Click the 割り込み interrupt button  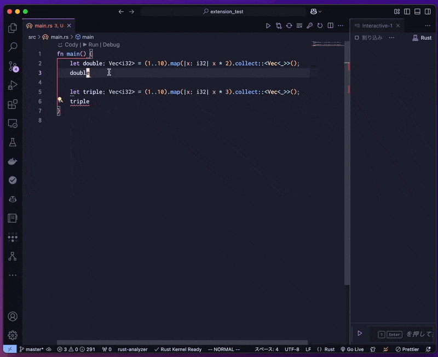(x=368, y=38)
